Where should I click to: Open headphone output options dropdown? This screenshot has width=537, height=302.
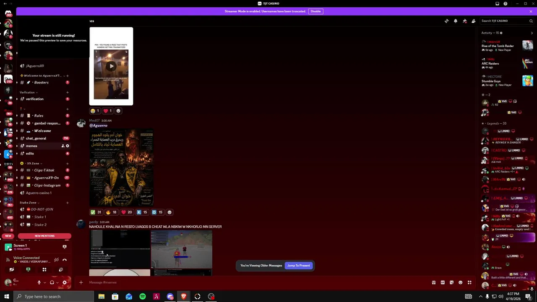57,283
